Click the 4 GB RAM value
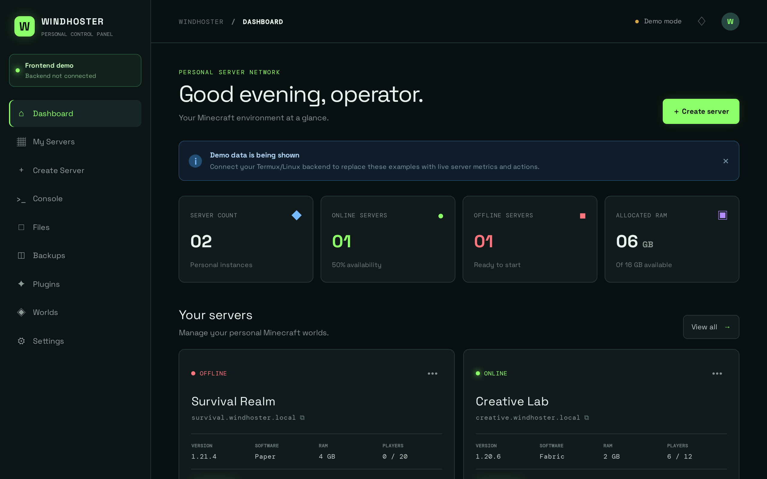The height and width of the screenshot is (479, 767). coord(327,457)
